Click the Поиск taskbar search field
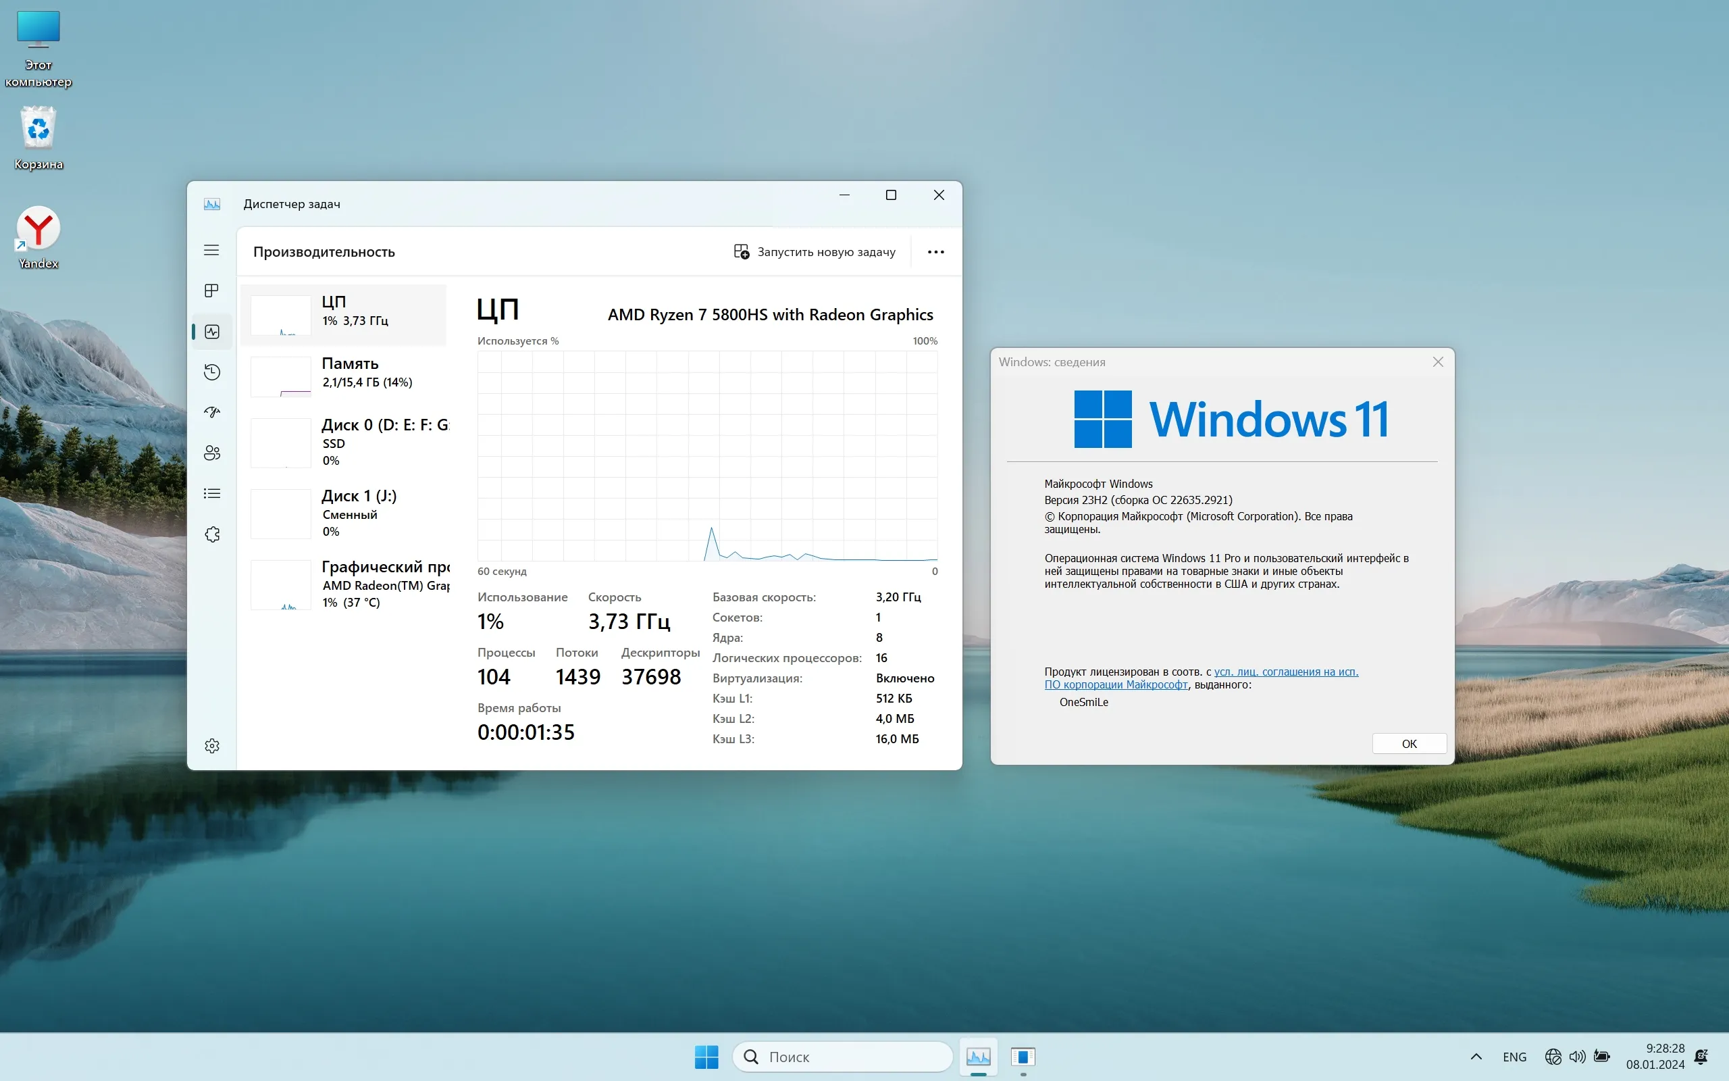This screenshot has height=1081, width=1729. tap(843, 1057)
